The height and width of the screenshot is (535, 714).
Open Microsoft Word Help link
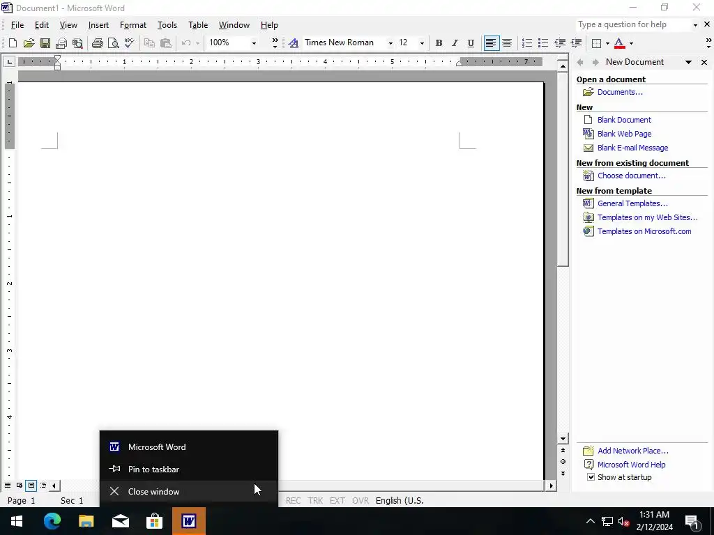(x=631, y=465)
